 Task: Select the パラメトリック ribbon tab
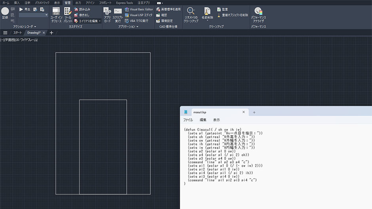pos(42,3)
